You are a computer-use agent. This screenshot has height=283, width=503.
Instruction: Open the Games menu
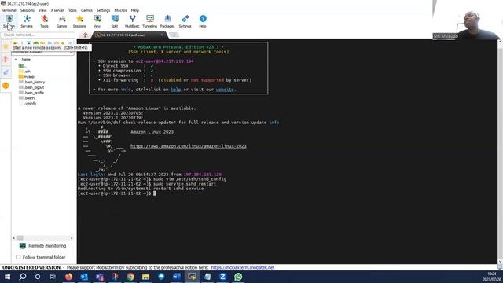point(86,10)
